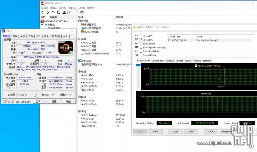The height and width of the screenshot is (152, 257).
Task: Refresh the AIDA64 sensor page
Action: click(59, 12)
